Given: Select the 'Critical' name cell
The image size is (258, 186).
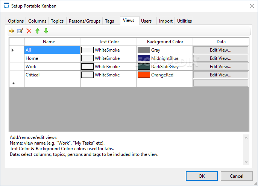Looking at the screenshot, I should tap(52, 75).
